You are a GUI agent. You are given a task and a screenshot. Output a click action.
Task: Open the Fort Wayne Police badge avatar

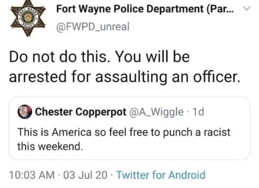click(x=28, y=18)
